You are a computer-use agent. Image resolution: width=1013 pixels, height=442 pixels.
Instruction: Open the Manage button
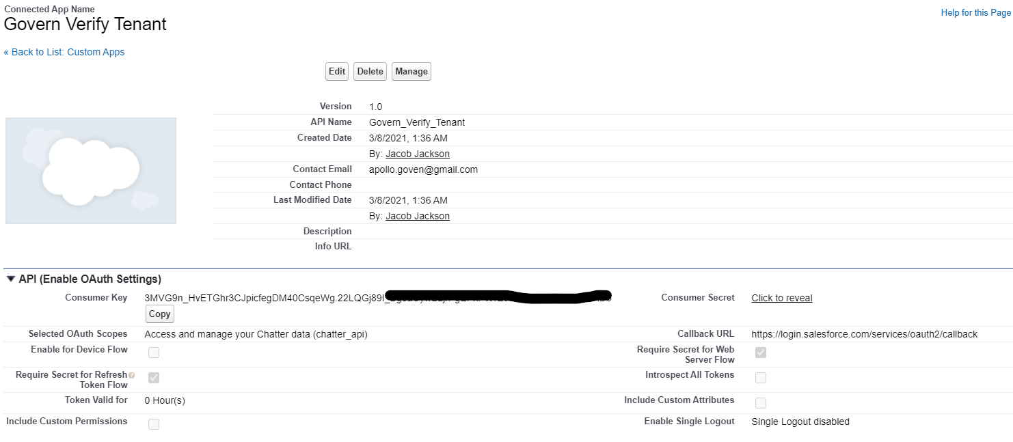pyautogui.click(x=411, y=72)
